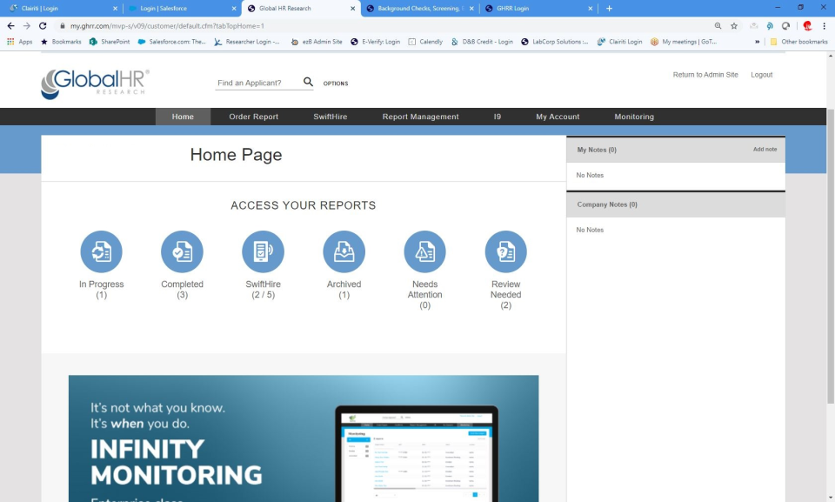Click the Add note link in My Notes
The height and width of the screenshot is (502, 835).
tap(764, 149)
